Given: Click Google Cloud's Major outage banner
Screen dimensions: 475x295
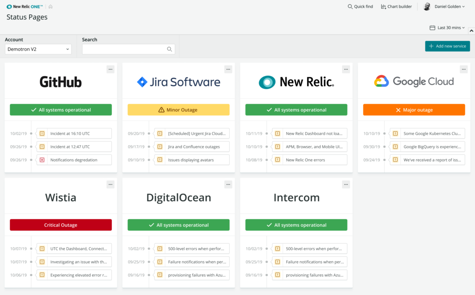Looking at the screenshot, I should [414, 109].
